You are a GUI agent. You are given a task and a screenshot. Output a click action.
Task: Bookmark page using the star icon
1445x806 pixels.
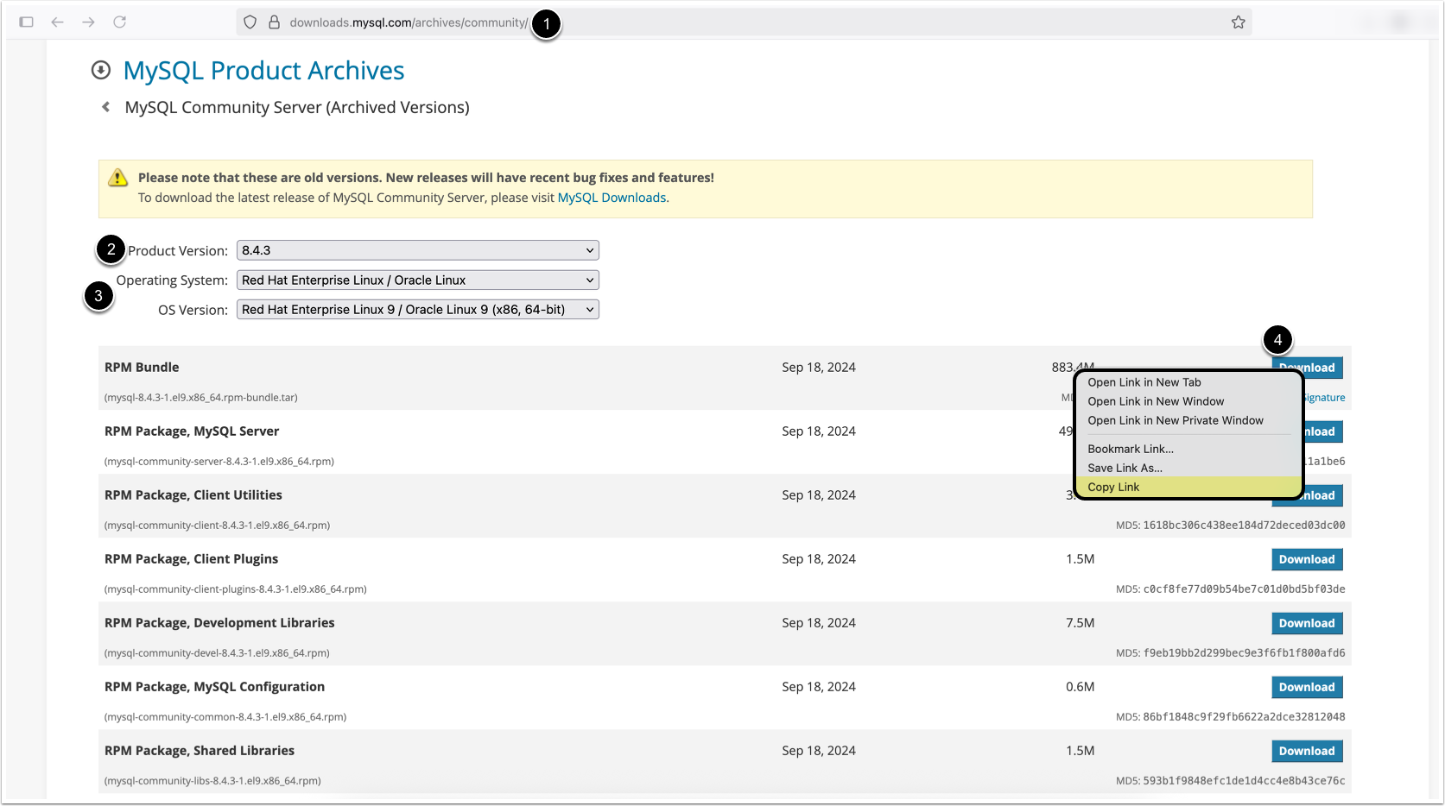click(x=1238, y=22)
